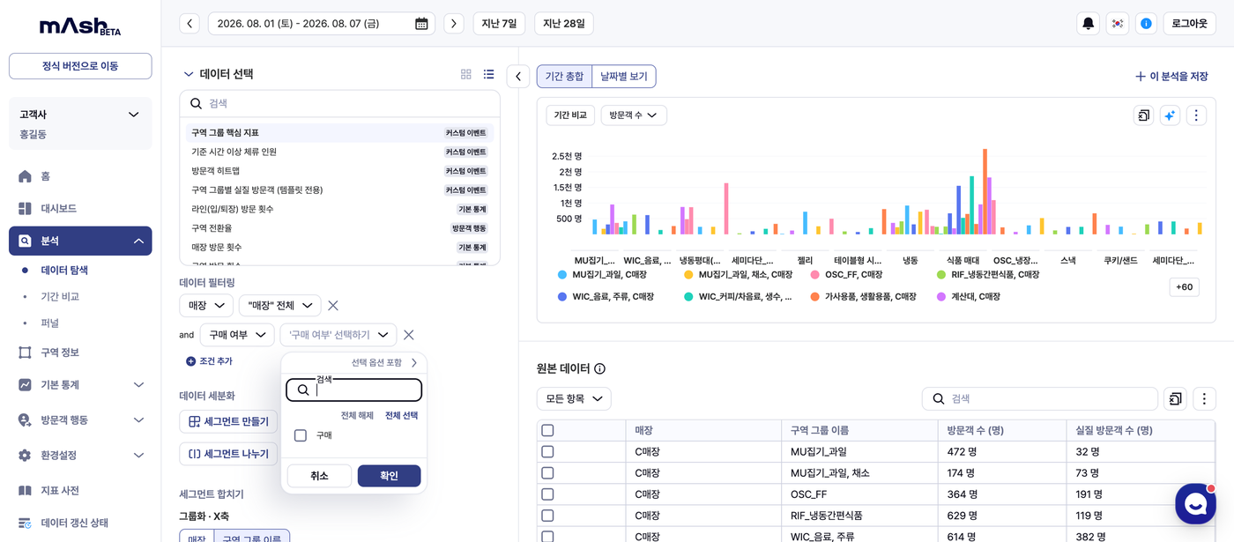Viewport: 1234px width, 542px height.
Task: Go to next date range arrow
Action: click(454, 24)
